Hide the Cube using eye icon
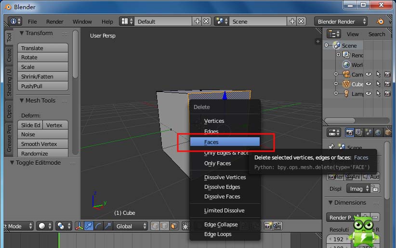396x248 pixels. 369,84
